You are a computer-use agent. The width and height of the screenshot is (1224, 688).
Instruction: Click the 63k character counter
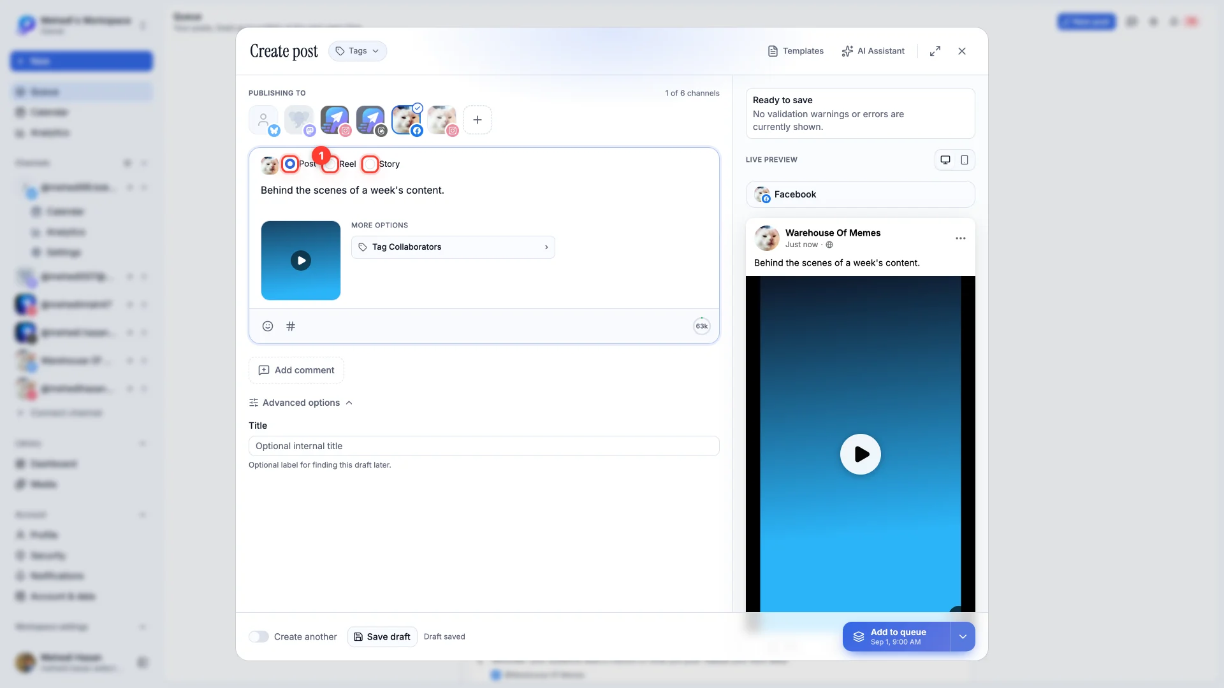tap(702, 326)
